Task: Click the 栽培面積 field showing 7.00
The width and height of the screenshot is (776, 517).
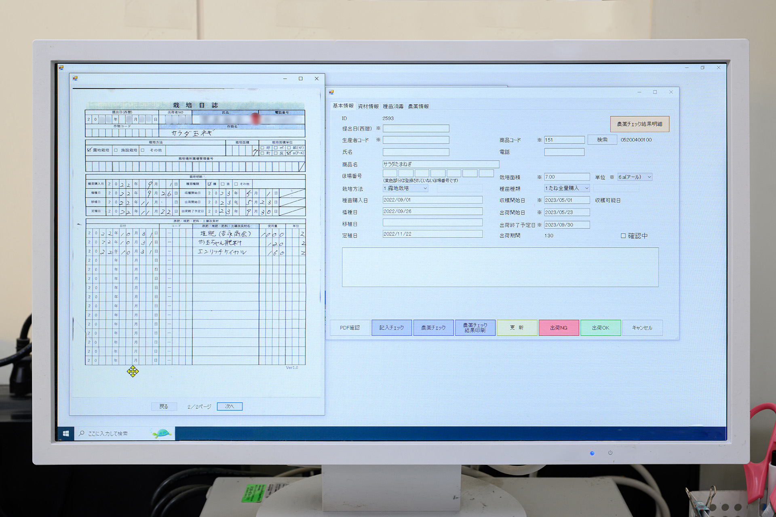Action: (567, 177)
